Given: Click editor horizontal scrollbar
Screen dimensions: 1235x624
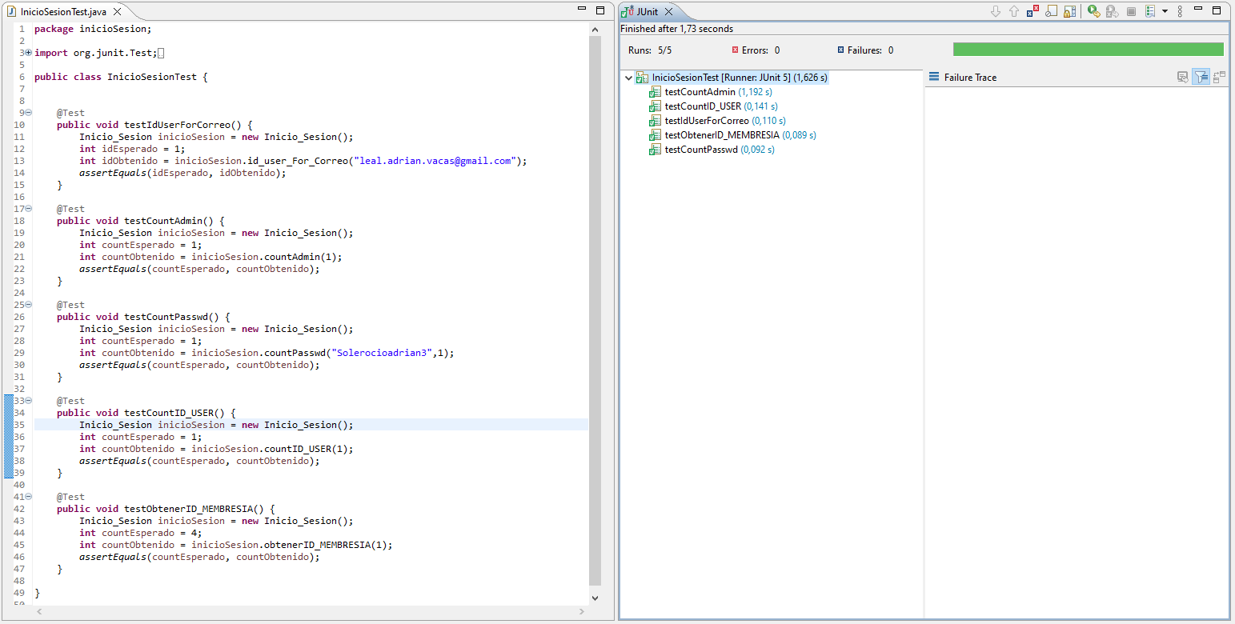Looking at the screenshot, I should coord(311,612).
